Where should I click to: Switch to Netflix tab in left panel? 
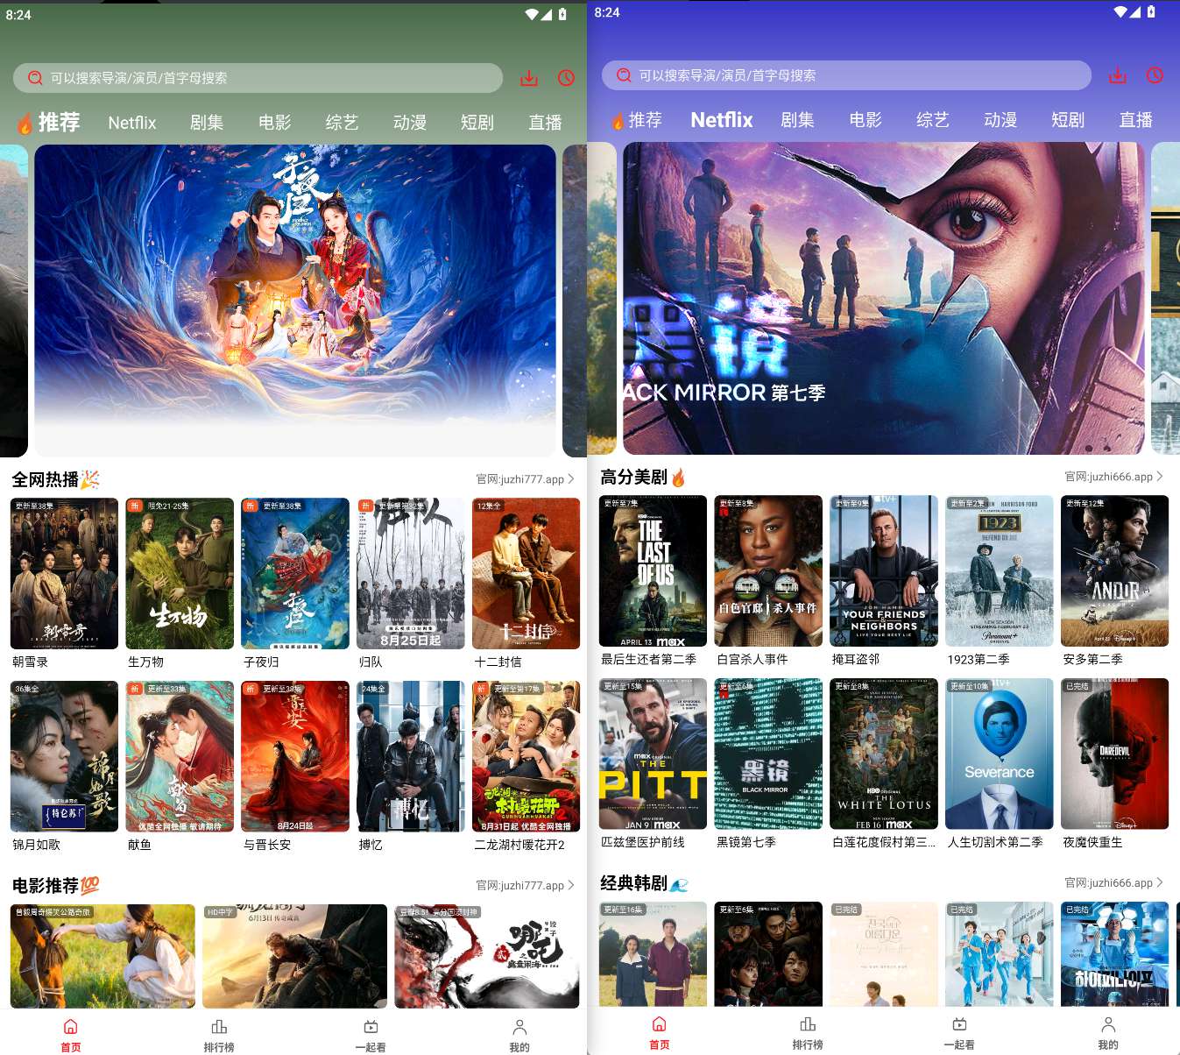(x=132, y=123)
